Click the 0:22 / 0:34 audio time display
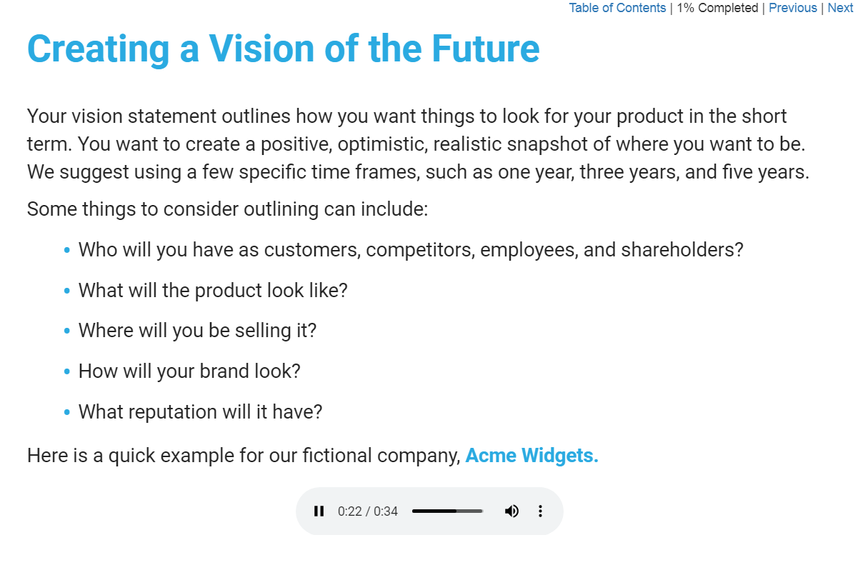This screenshot has height=565, width=858. (368, 511)
